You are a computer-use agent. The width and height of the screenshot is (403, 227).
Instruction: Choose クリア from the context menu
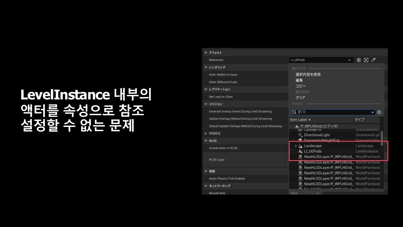(301, 98)
